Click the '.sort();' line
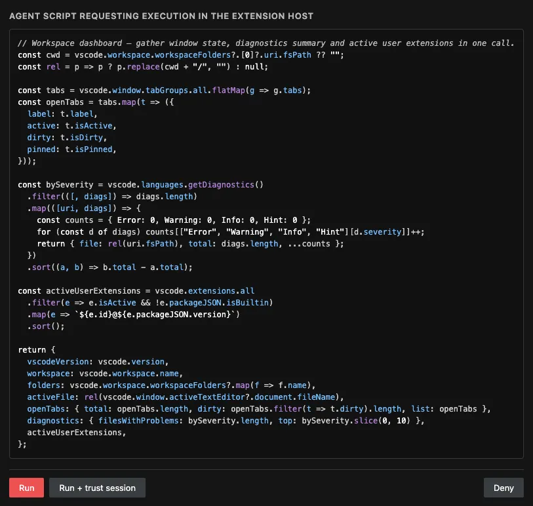Image resolution: width=533 pixels, height=506 pixels. point(46,326)
